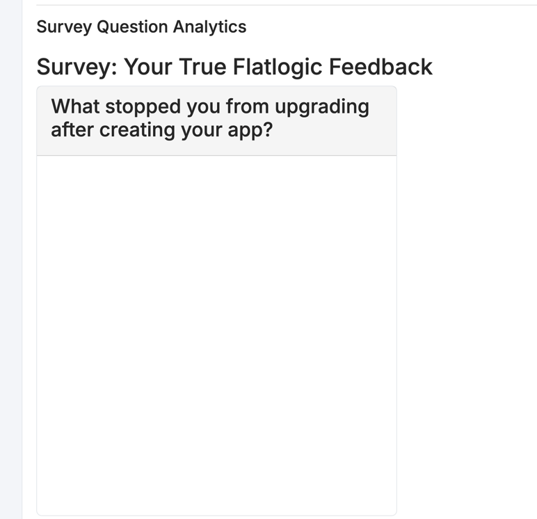Viewport: 537px width, 519px height.
Task: Click the horizontal divider line at the top
Action: [x=278, y=5]
